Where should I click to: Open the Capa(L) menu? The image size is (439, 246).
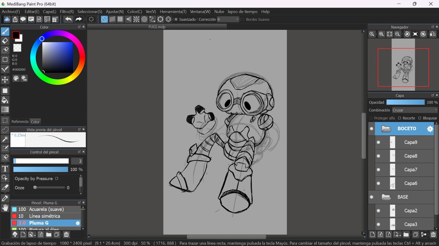point(49,12)
